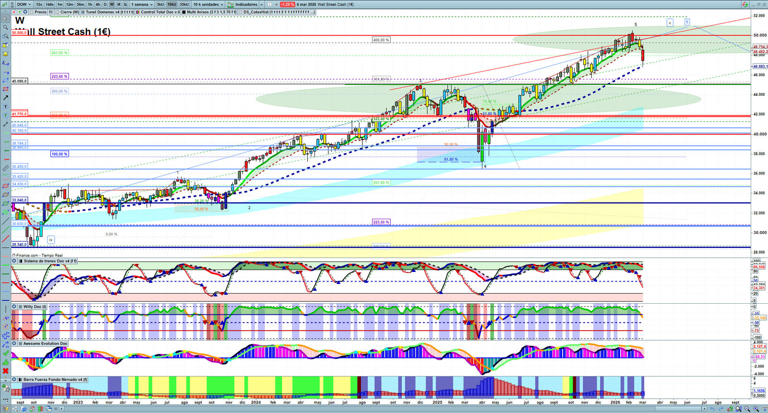Click the Tunel Domenec color swatch
The width and height of the screenshot is (768, 413).
[83, 12]
